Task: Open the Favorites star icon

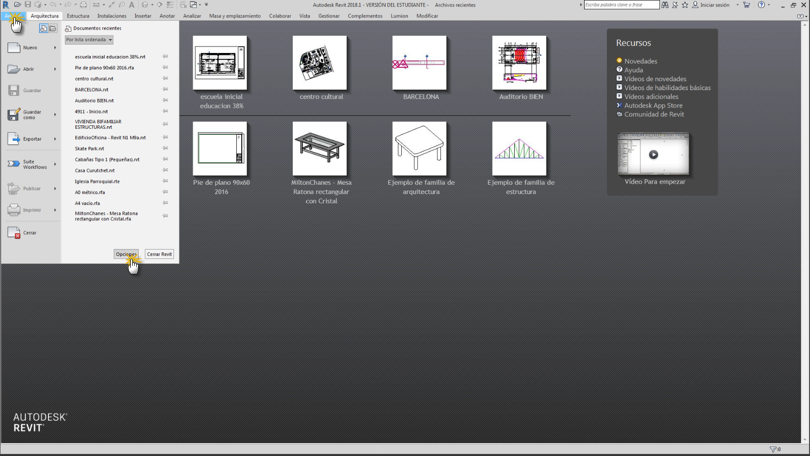Action: pos(685,4)
